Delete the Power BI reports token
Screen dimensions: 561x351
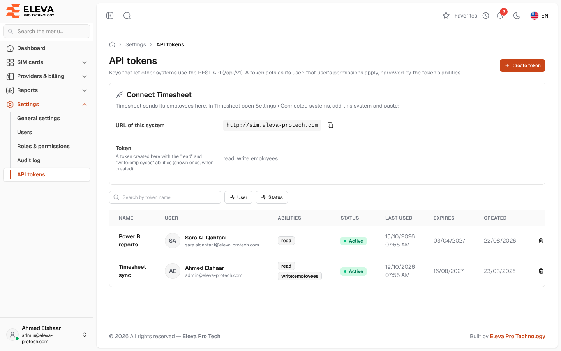[541, 241]
